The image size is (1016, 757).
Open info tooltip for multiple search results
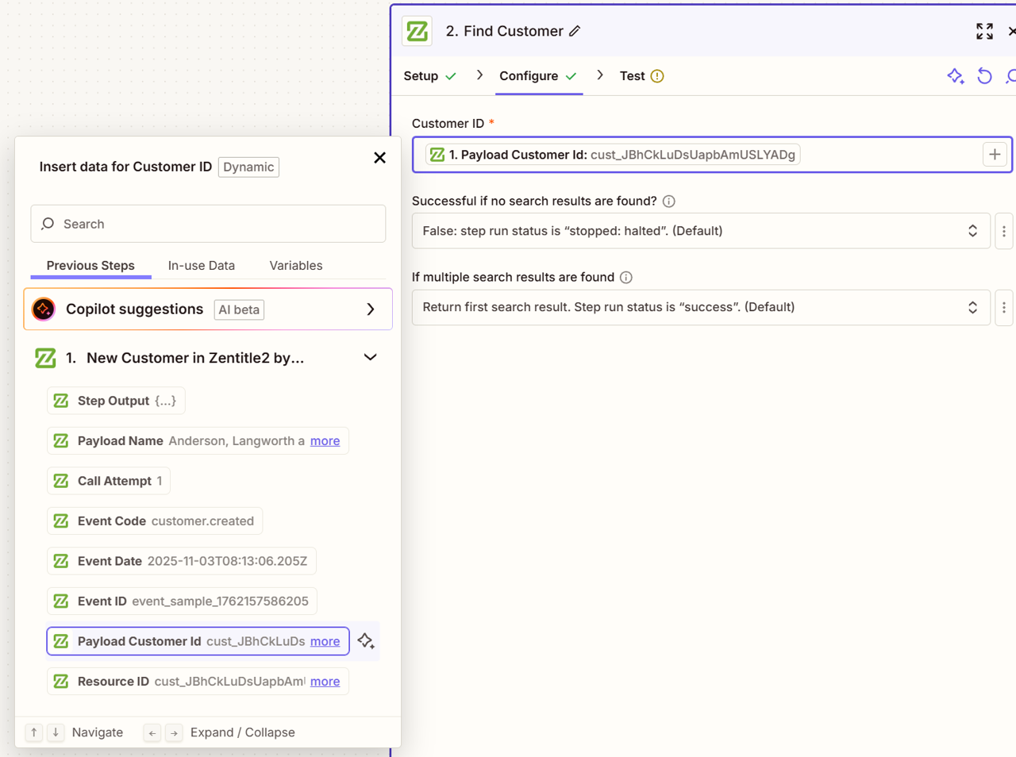626,278
